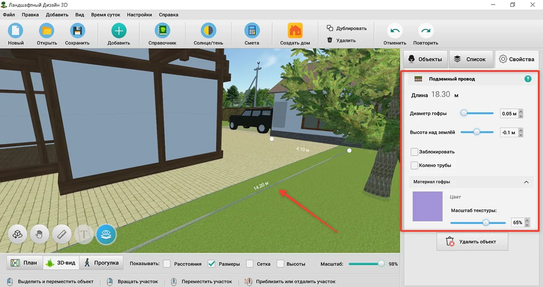
Task: Select the hand pan tool in viewport
Action: 40,234
